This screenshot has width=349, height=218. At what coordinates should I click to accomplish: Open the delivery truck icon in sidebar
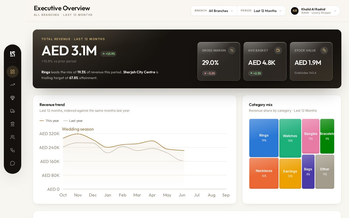click(x=13, y=111)
